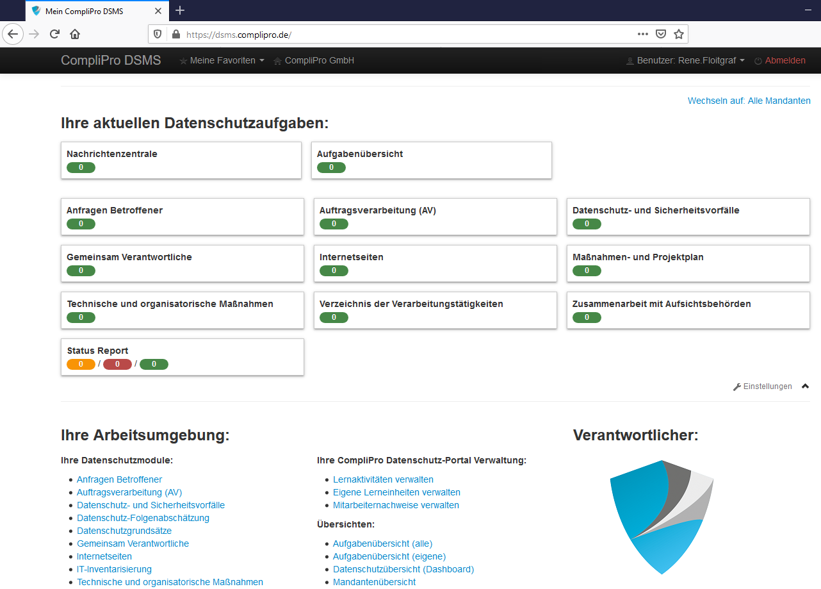821x589 pixels.
Task: Open Datenschutz- und Sicherheitsvorfälle module link
Action: pos(150,505)
